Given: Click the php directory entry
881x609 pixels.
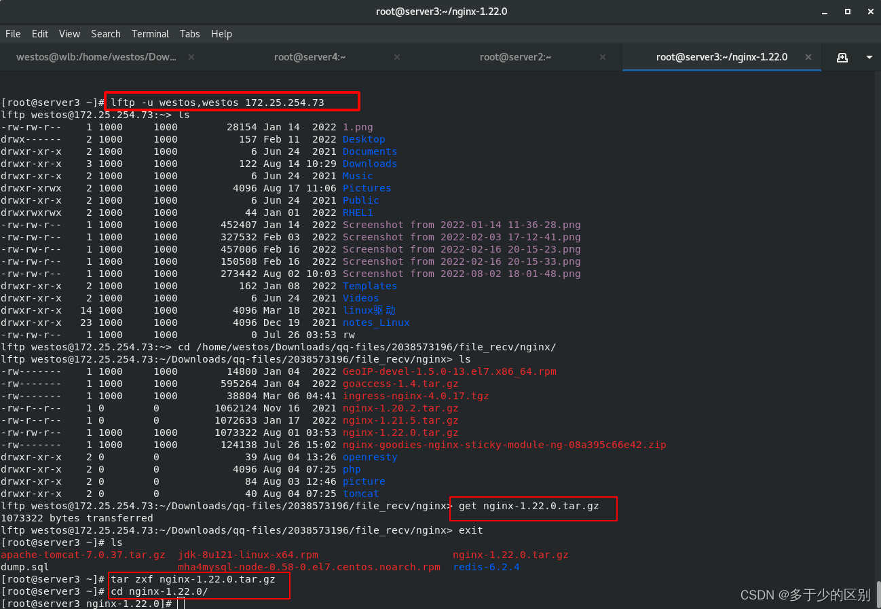Looking at the screenshot, I should pyautogui.click(x=352, y=469).
